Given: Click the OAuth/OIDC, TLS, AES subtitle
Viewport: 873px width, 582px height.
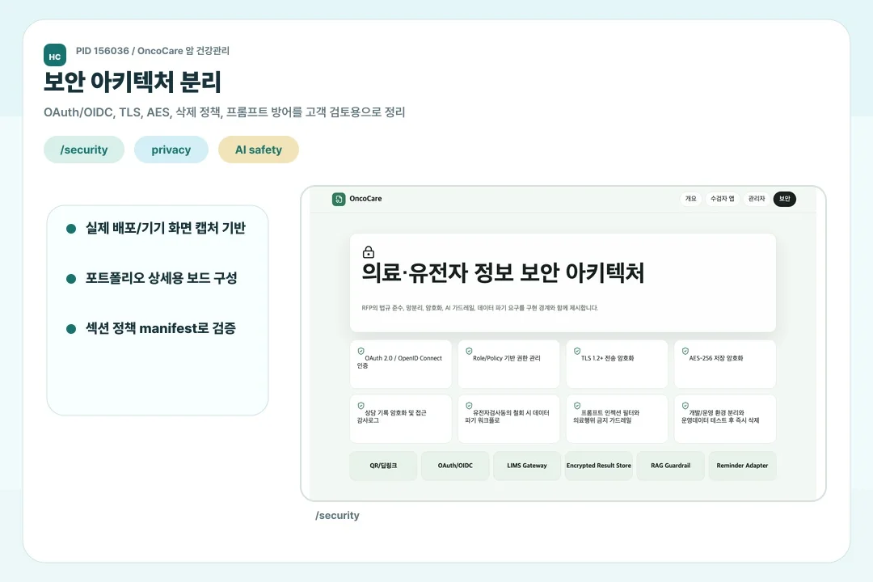Looking at the screenshot, I should (225, 112).
